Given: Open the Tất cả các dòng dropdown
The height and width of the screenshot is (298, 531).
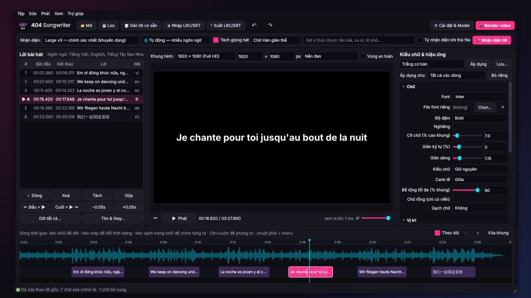Looking at the screenshot, I should tap(456, 76).
